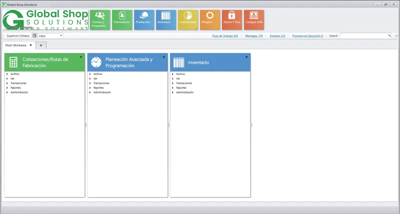
Task: Expand Transacciones in Cotizaciones panel
Action: (7, 83)
